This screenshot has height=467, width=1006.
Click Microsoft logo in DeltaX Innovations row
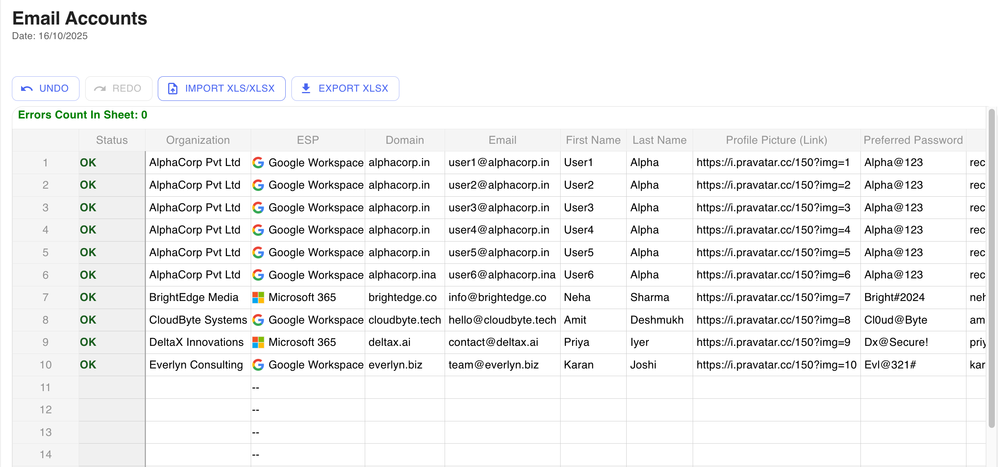coord(258,342)
